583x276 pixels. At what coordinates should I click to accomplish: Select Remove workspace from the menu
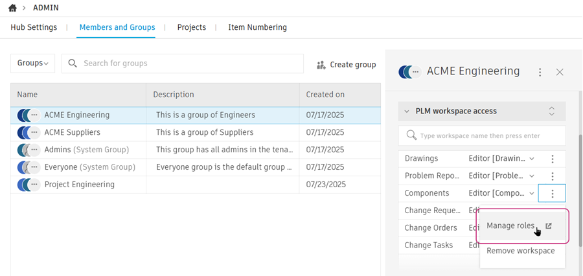tap(520, 251)
